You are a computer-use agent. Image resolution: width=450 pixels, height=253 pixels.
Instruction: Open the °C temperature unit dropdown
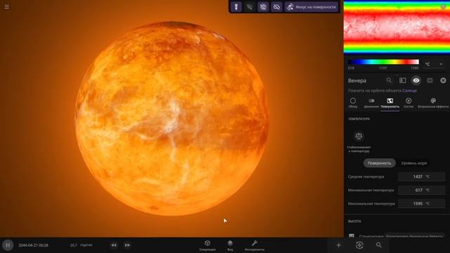434,64
